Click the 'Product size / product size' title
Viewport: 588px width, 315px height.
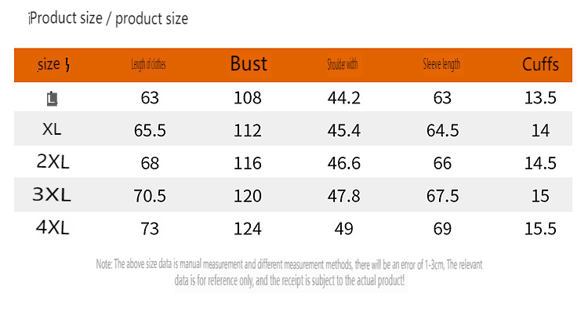(108, 19)
